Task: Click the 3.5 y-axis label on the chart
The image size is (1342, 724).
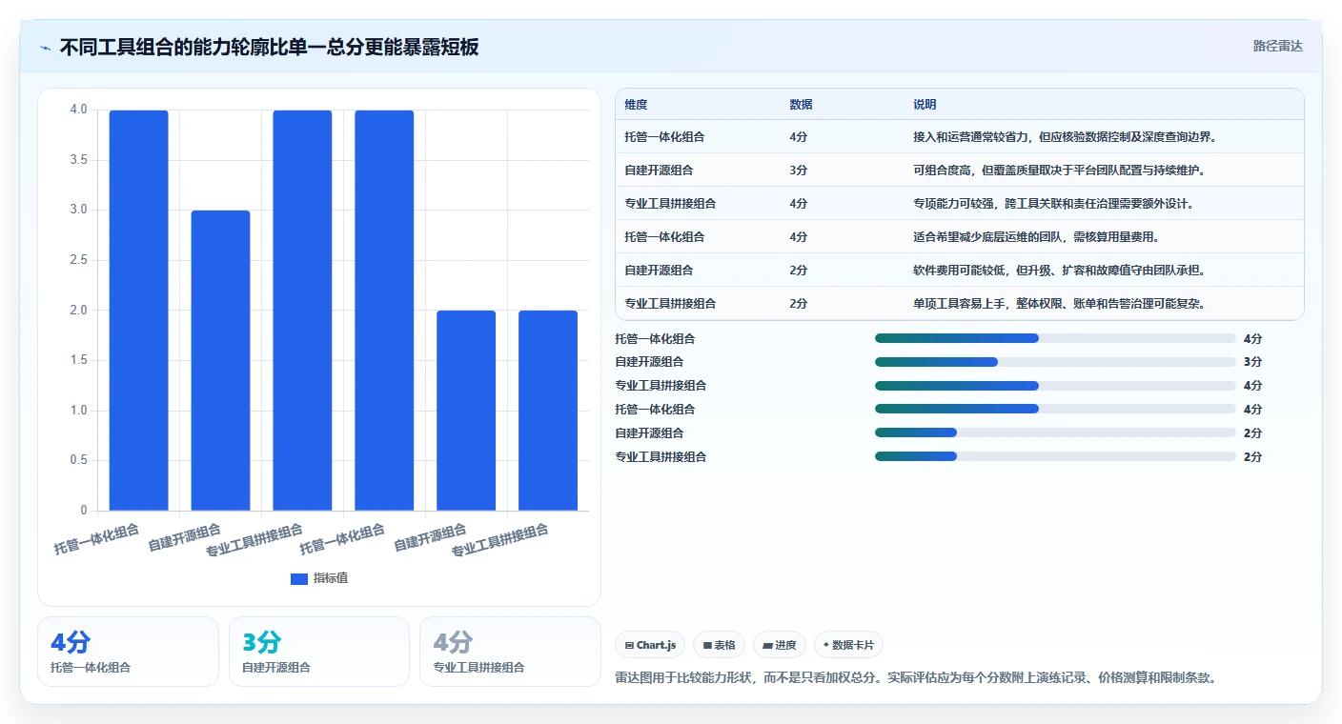Action: click(78, 160)
